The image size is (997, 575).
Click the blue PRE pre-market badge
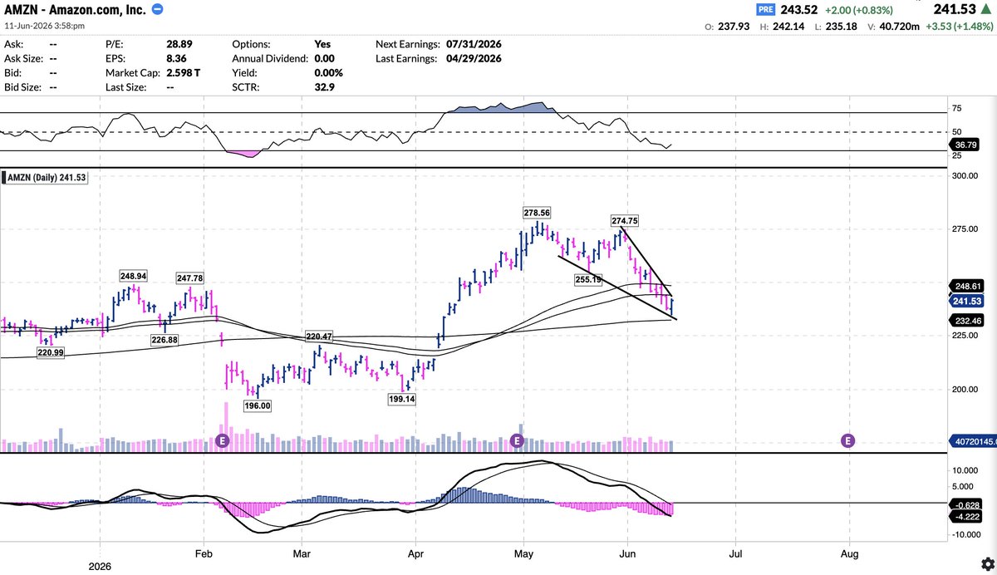coord(766,10)
